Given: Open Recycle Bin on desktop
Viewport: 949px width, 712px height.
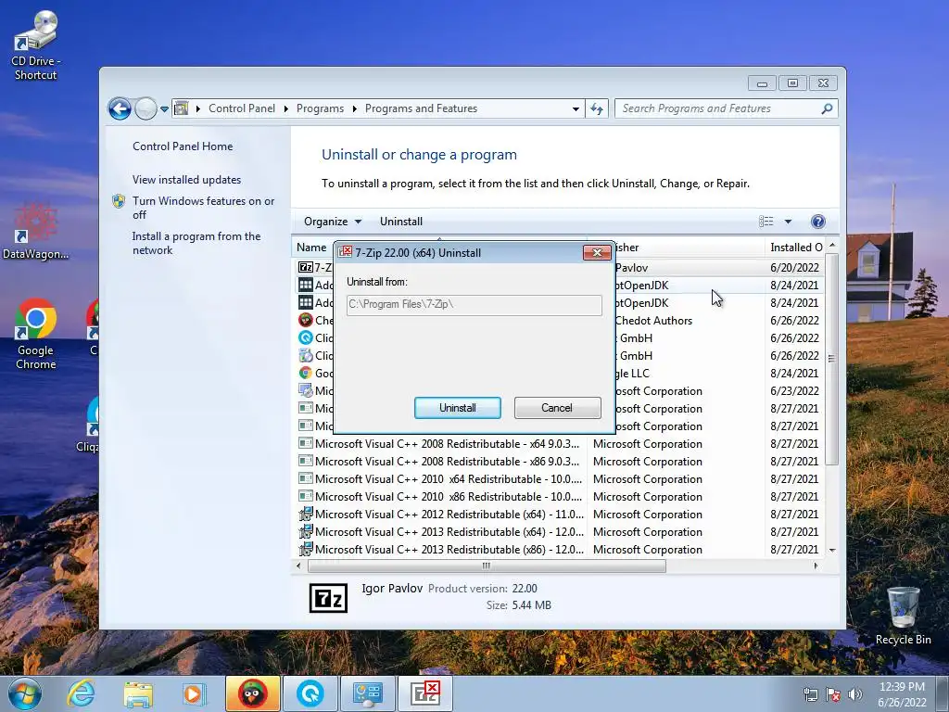Looking at the screenshot, I should click(903, 616).
